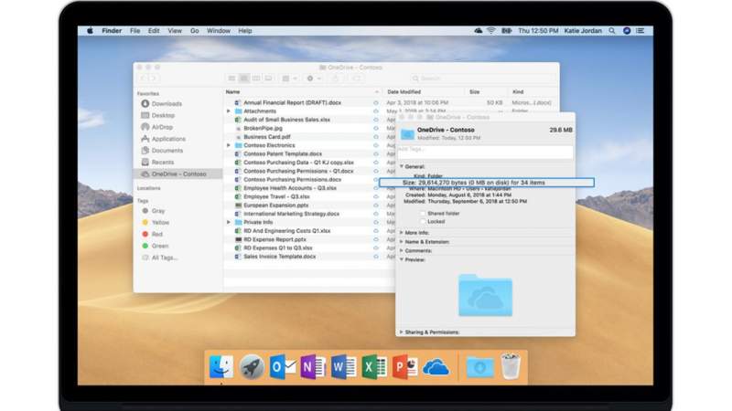
Task: Select Documents in the sidebar
Action: pyautogui.click(x=178, y=151)
